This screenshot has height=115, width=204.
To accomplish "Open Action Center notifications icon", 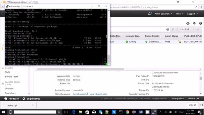I will [199, 112].
